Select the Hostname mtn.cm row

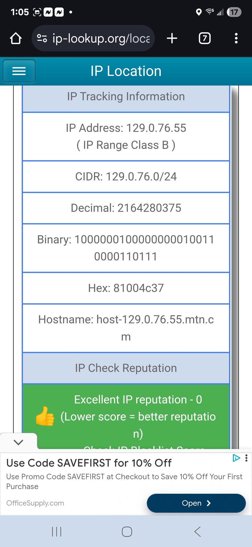click(126, 328)
